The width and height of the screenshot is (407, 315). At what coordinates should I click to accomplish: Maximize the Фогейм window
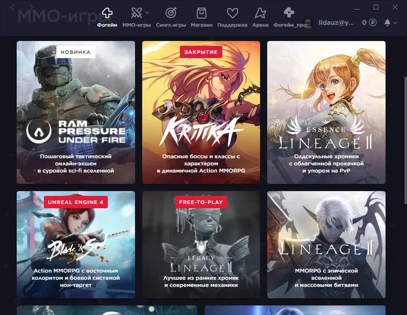pos(376,7)
